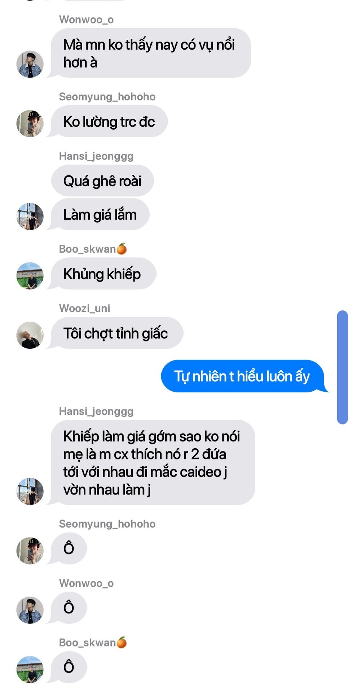Screen dimensions: 348x693
Task: Tap Seomyung_hohoho's avatar next to the "Ô" reply
Action: pyautogui.click(x=30, y=550)
